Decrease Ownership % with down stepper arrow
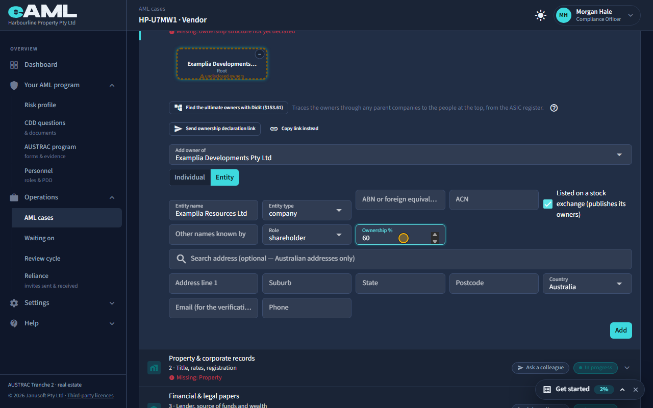653x408 pixels. point(435,241)
